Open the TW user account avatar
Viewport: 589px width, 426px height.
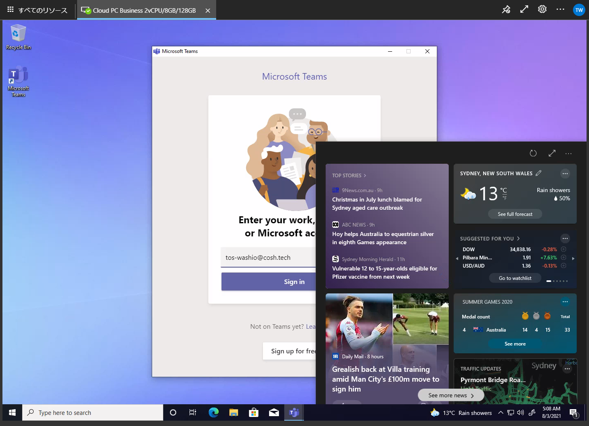pos(579,10)
